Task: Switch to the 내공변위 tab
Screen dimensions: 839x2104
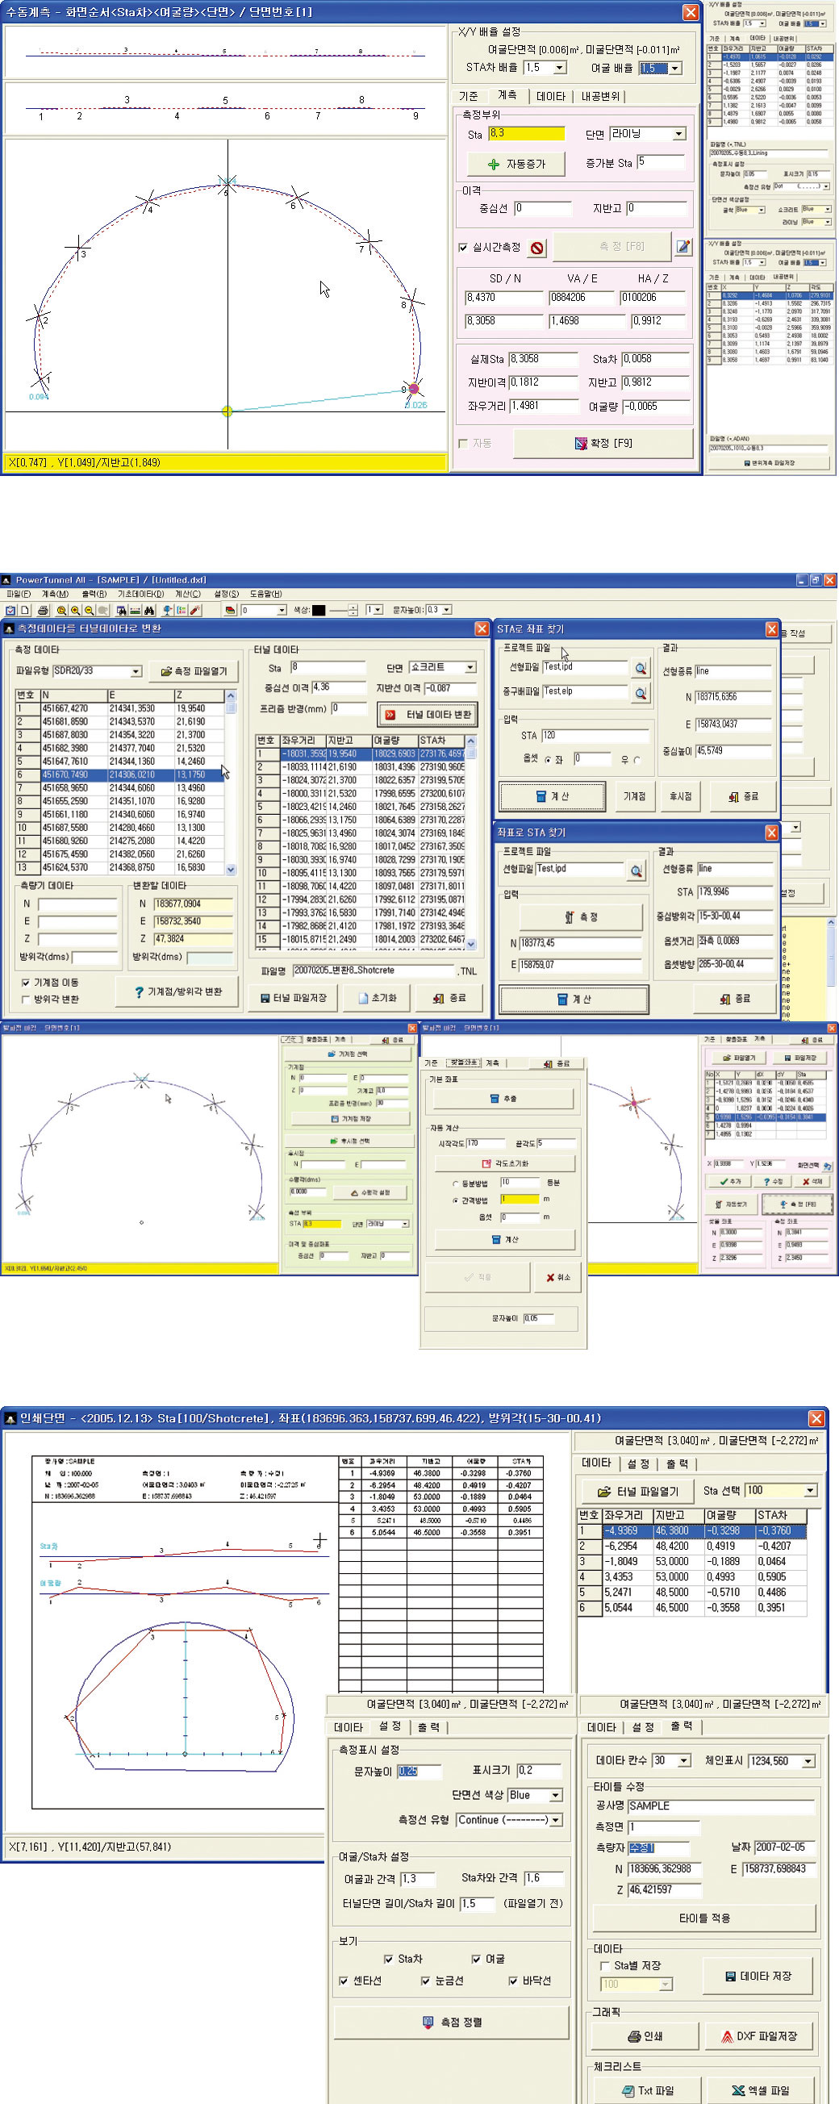Action: pos(600,96)
